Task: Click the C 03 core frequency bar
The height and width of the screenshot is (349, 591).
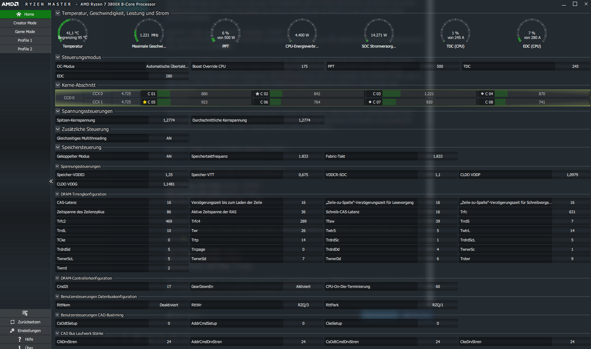Action: pyautogui.click(x=429, y=94)
